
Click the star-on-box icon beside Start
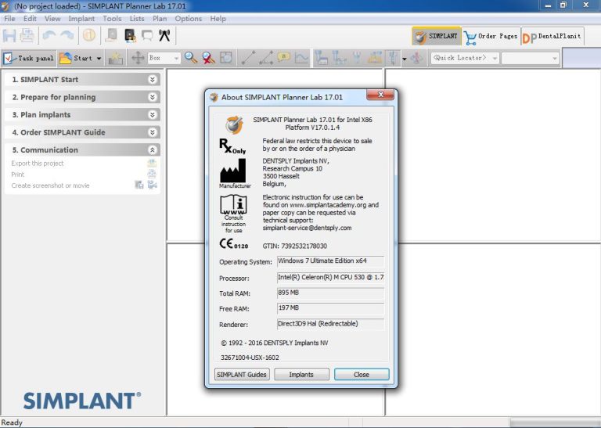(116, 58)
